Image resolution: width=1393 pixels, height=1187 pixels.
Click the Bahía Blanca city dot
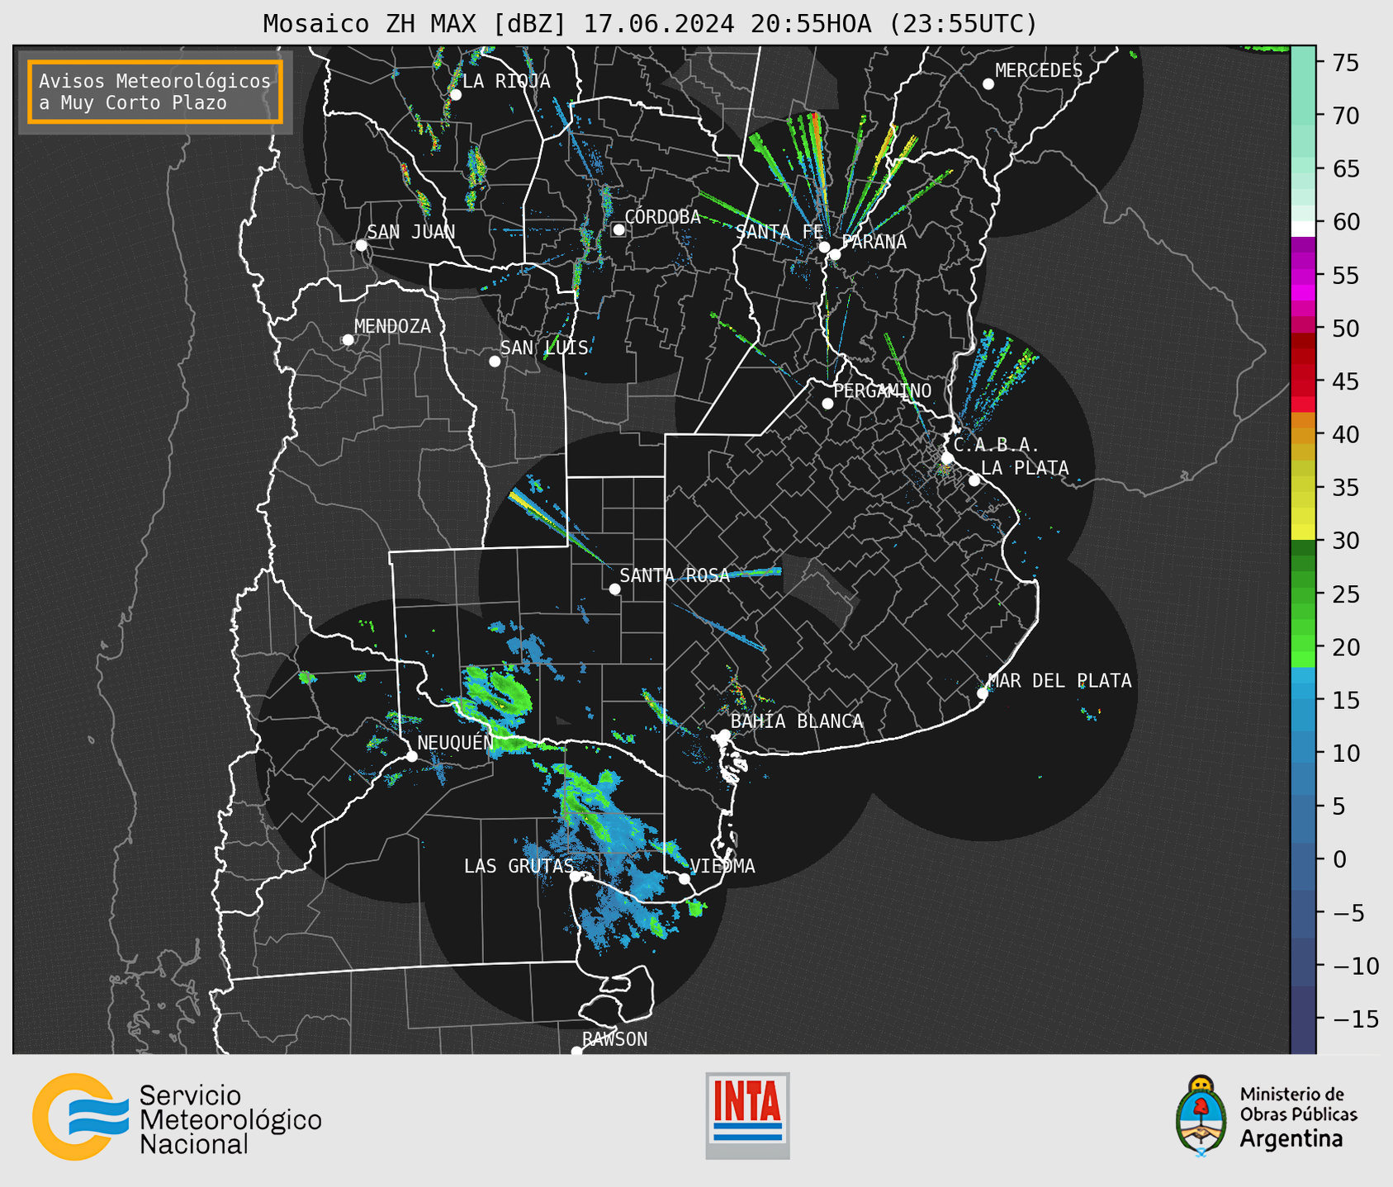[x=724, y=735]
